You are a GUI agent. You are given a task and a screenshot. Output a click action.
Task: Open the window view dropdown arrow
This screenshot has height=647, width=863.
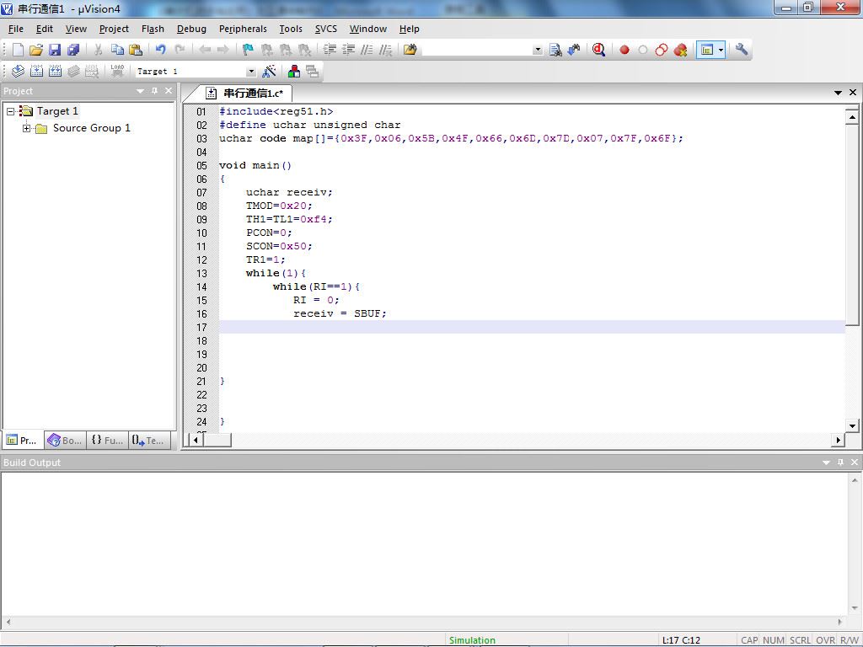[721, 50]
